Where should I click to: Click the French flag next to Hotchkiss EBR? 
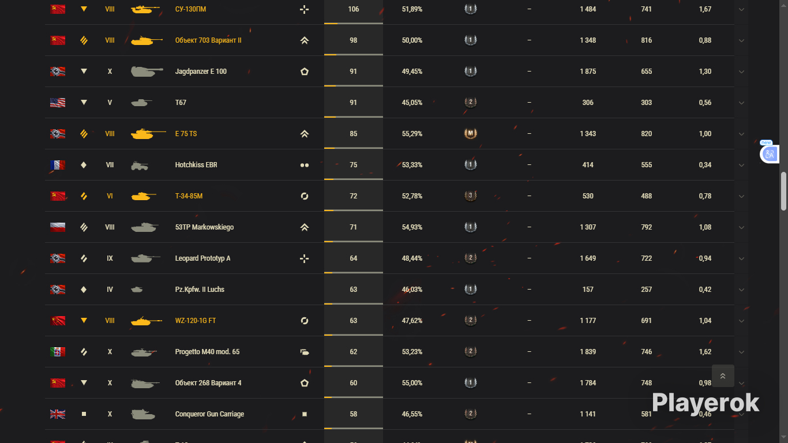(x=58, y=165)
